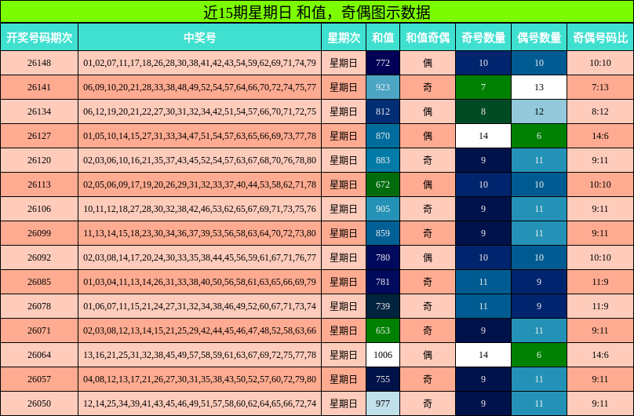Click the sum value 653 cell
The image size is (634, 416).
[x=383, y=330]
